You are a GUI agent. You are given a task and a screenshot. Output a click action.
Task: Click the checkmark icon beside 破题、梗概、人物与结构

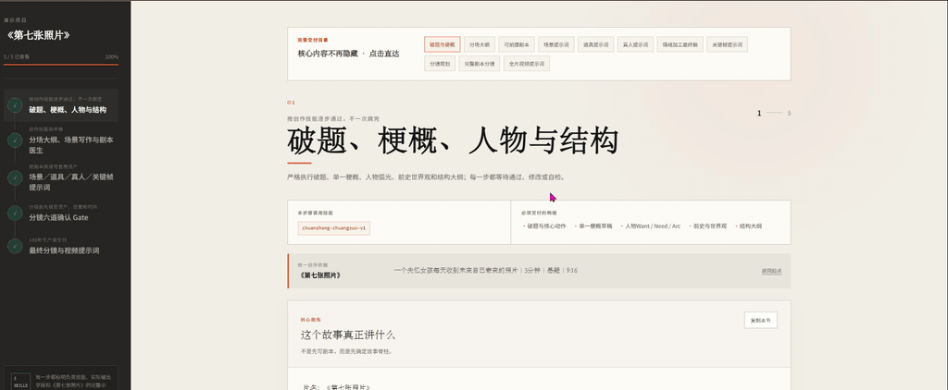coord(15,105)
